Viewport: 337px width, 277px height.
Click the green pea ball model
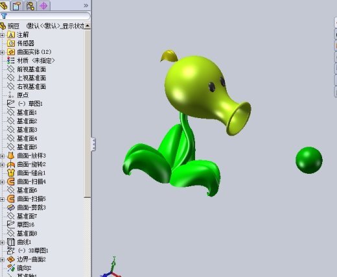pyautogui.click(x=309, y=160)
